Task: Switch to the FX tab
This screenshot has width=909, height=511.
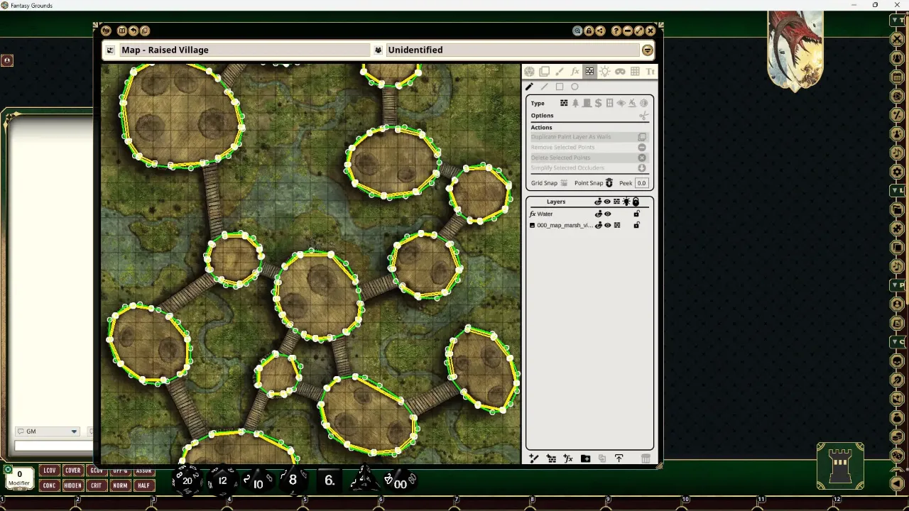Action: pos(575,72)
